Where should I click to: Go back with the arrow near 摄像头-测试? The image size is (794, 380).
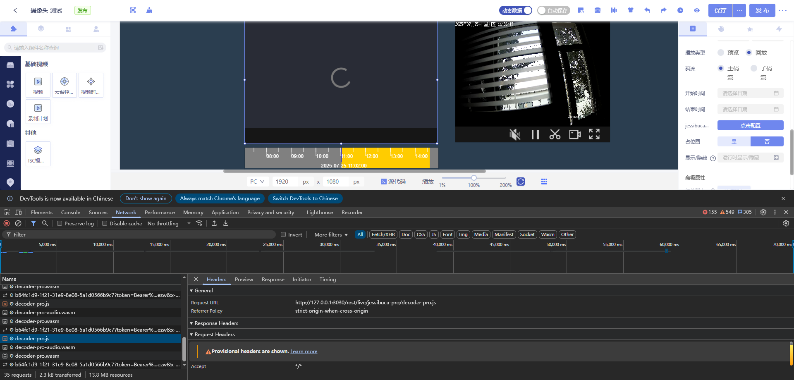[x=15, y=10]
